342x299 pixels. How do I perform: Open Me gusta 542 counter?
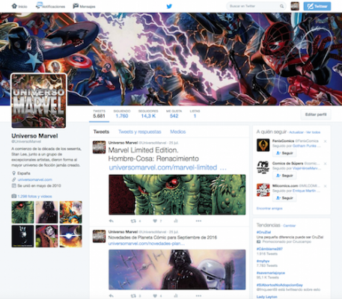pyautogui.click(x=174, y=114)
